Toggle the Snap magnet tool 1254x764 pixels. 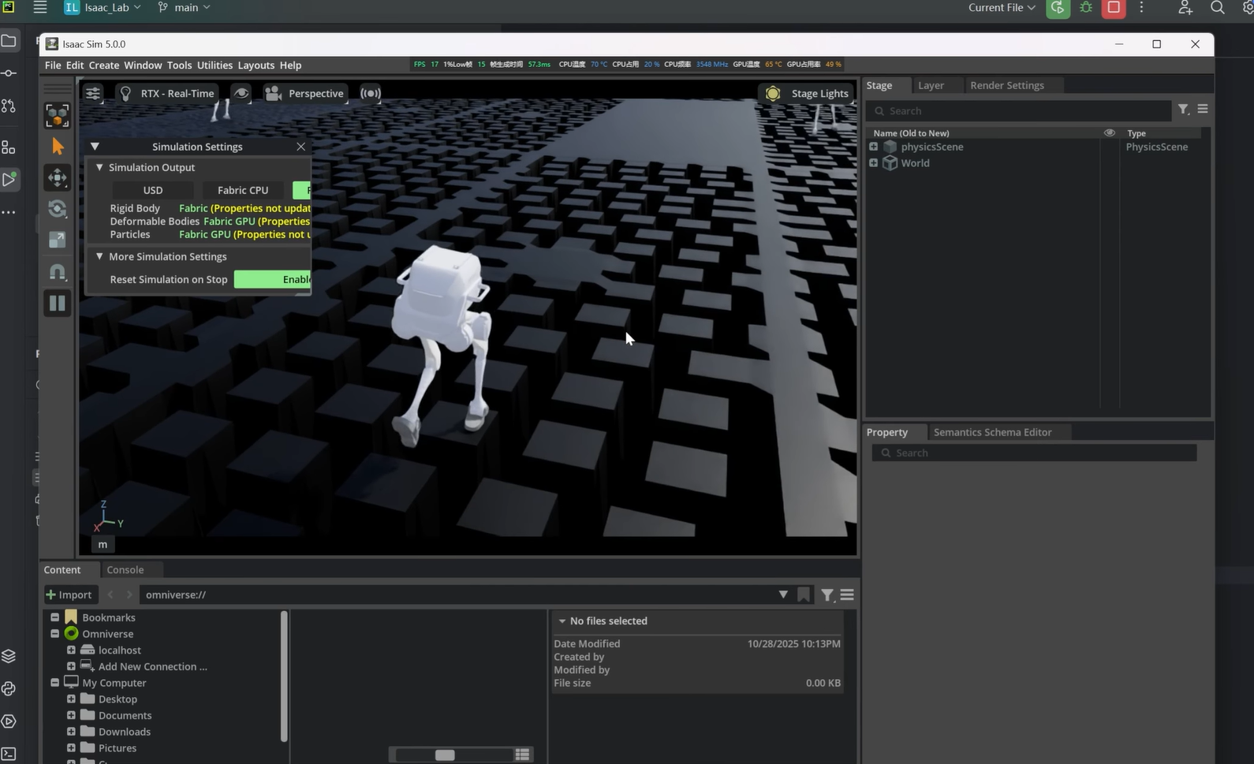58,272
